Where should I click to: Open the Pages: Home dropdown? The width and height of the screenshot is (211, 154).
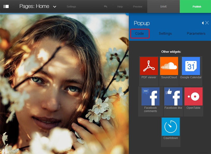(38, 6)
